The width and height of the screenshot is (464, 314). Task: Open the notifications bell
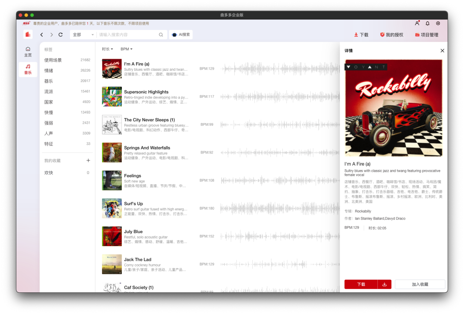(427, 23)
